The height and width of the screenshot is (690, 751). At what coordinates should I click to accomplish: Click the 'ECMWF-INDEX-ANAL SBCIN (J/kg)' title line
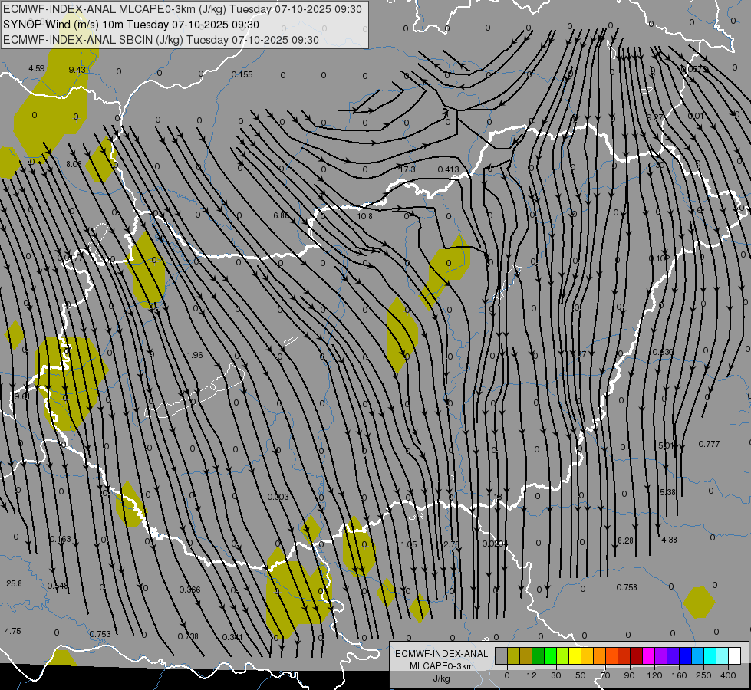pyautogui.click(x=161, y=40)
